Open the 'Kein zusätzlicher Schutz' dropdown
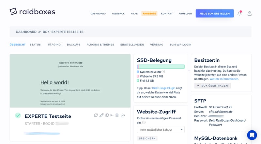The width and height of the screenshot is (261, 144). 161,129
